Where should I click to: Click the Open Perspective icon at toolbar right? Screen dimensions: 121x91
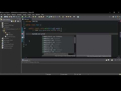pyautogui.click(x=113, y=17)
